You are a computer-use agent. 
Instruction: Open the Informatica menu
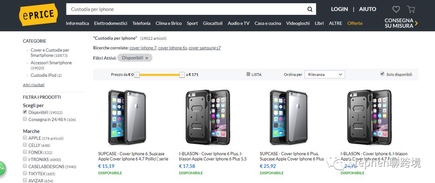77,23
